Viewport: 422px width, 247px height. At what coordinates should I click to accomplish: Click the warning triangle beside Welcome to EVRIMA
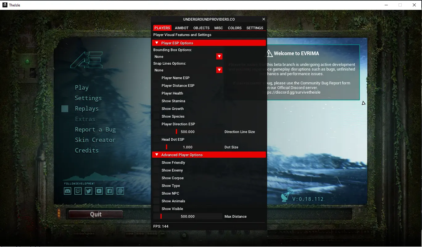click(x=269, y=53)
